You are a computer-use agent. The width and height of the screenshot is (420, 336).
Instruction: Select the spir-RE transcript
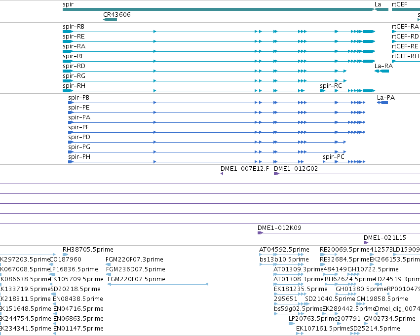(x=219, y=41)
